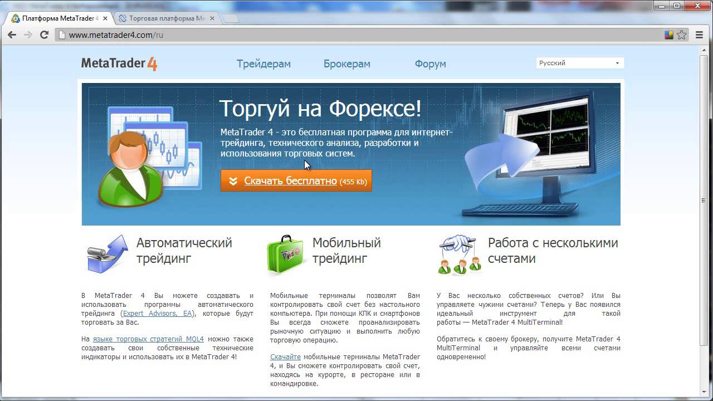Click the Мобильный трейдинг heading
Screen dimensions: 713x401
tap(346, 251)
